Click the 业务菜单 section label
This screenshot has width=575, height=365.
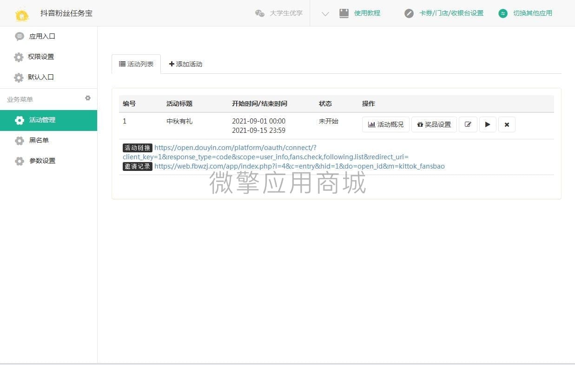(20, 99)
